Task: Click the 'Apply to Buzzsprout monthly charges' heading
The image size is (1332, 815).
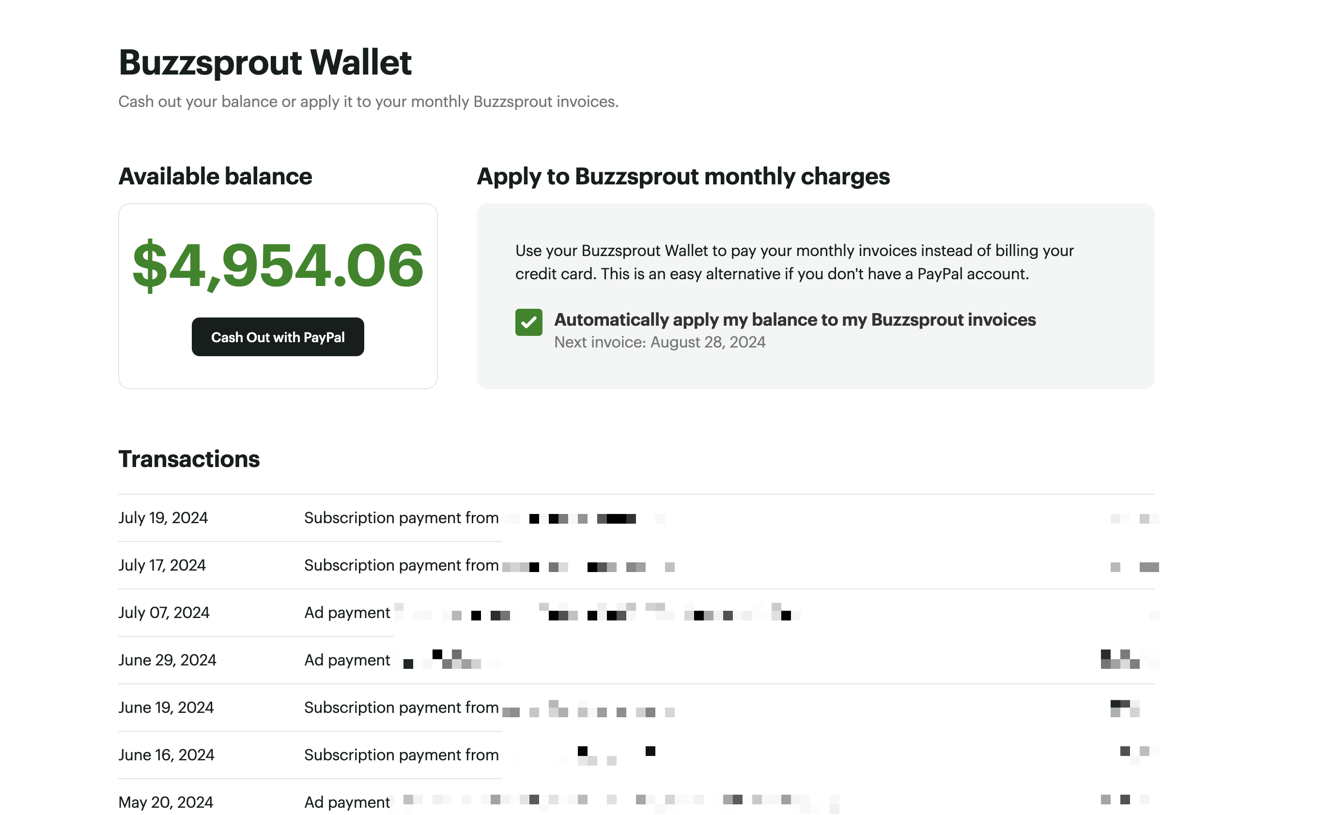Action: point(683,177)
